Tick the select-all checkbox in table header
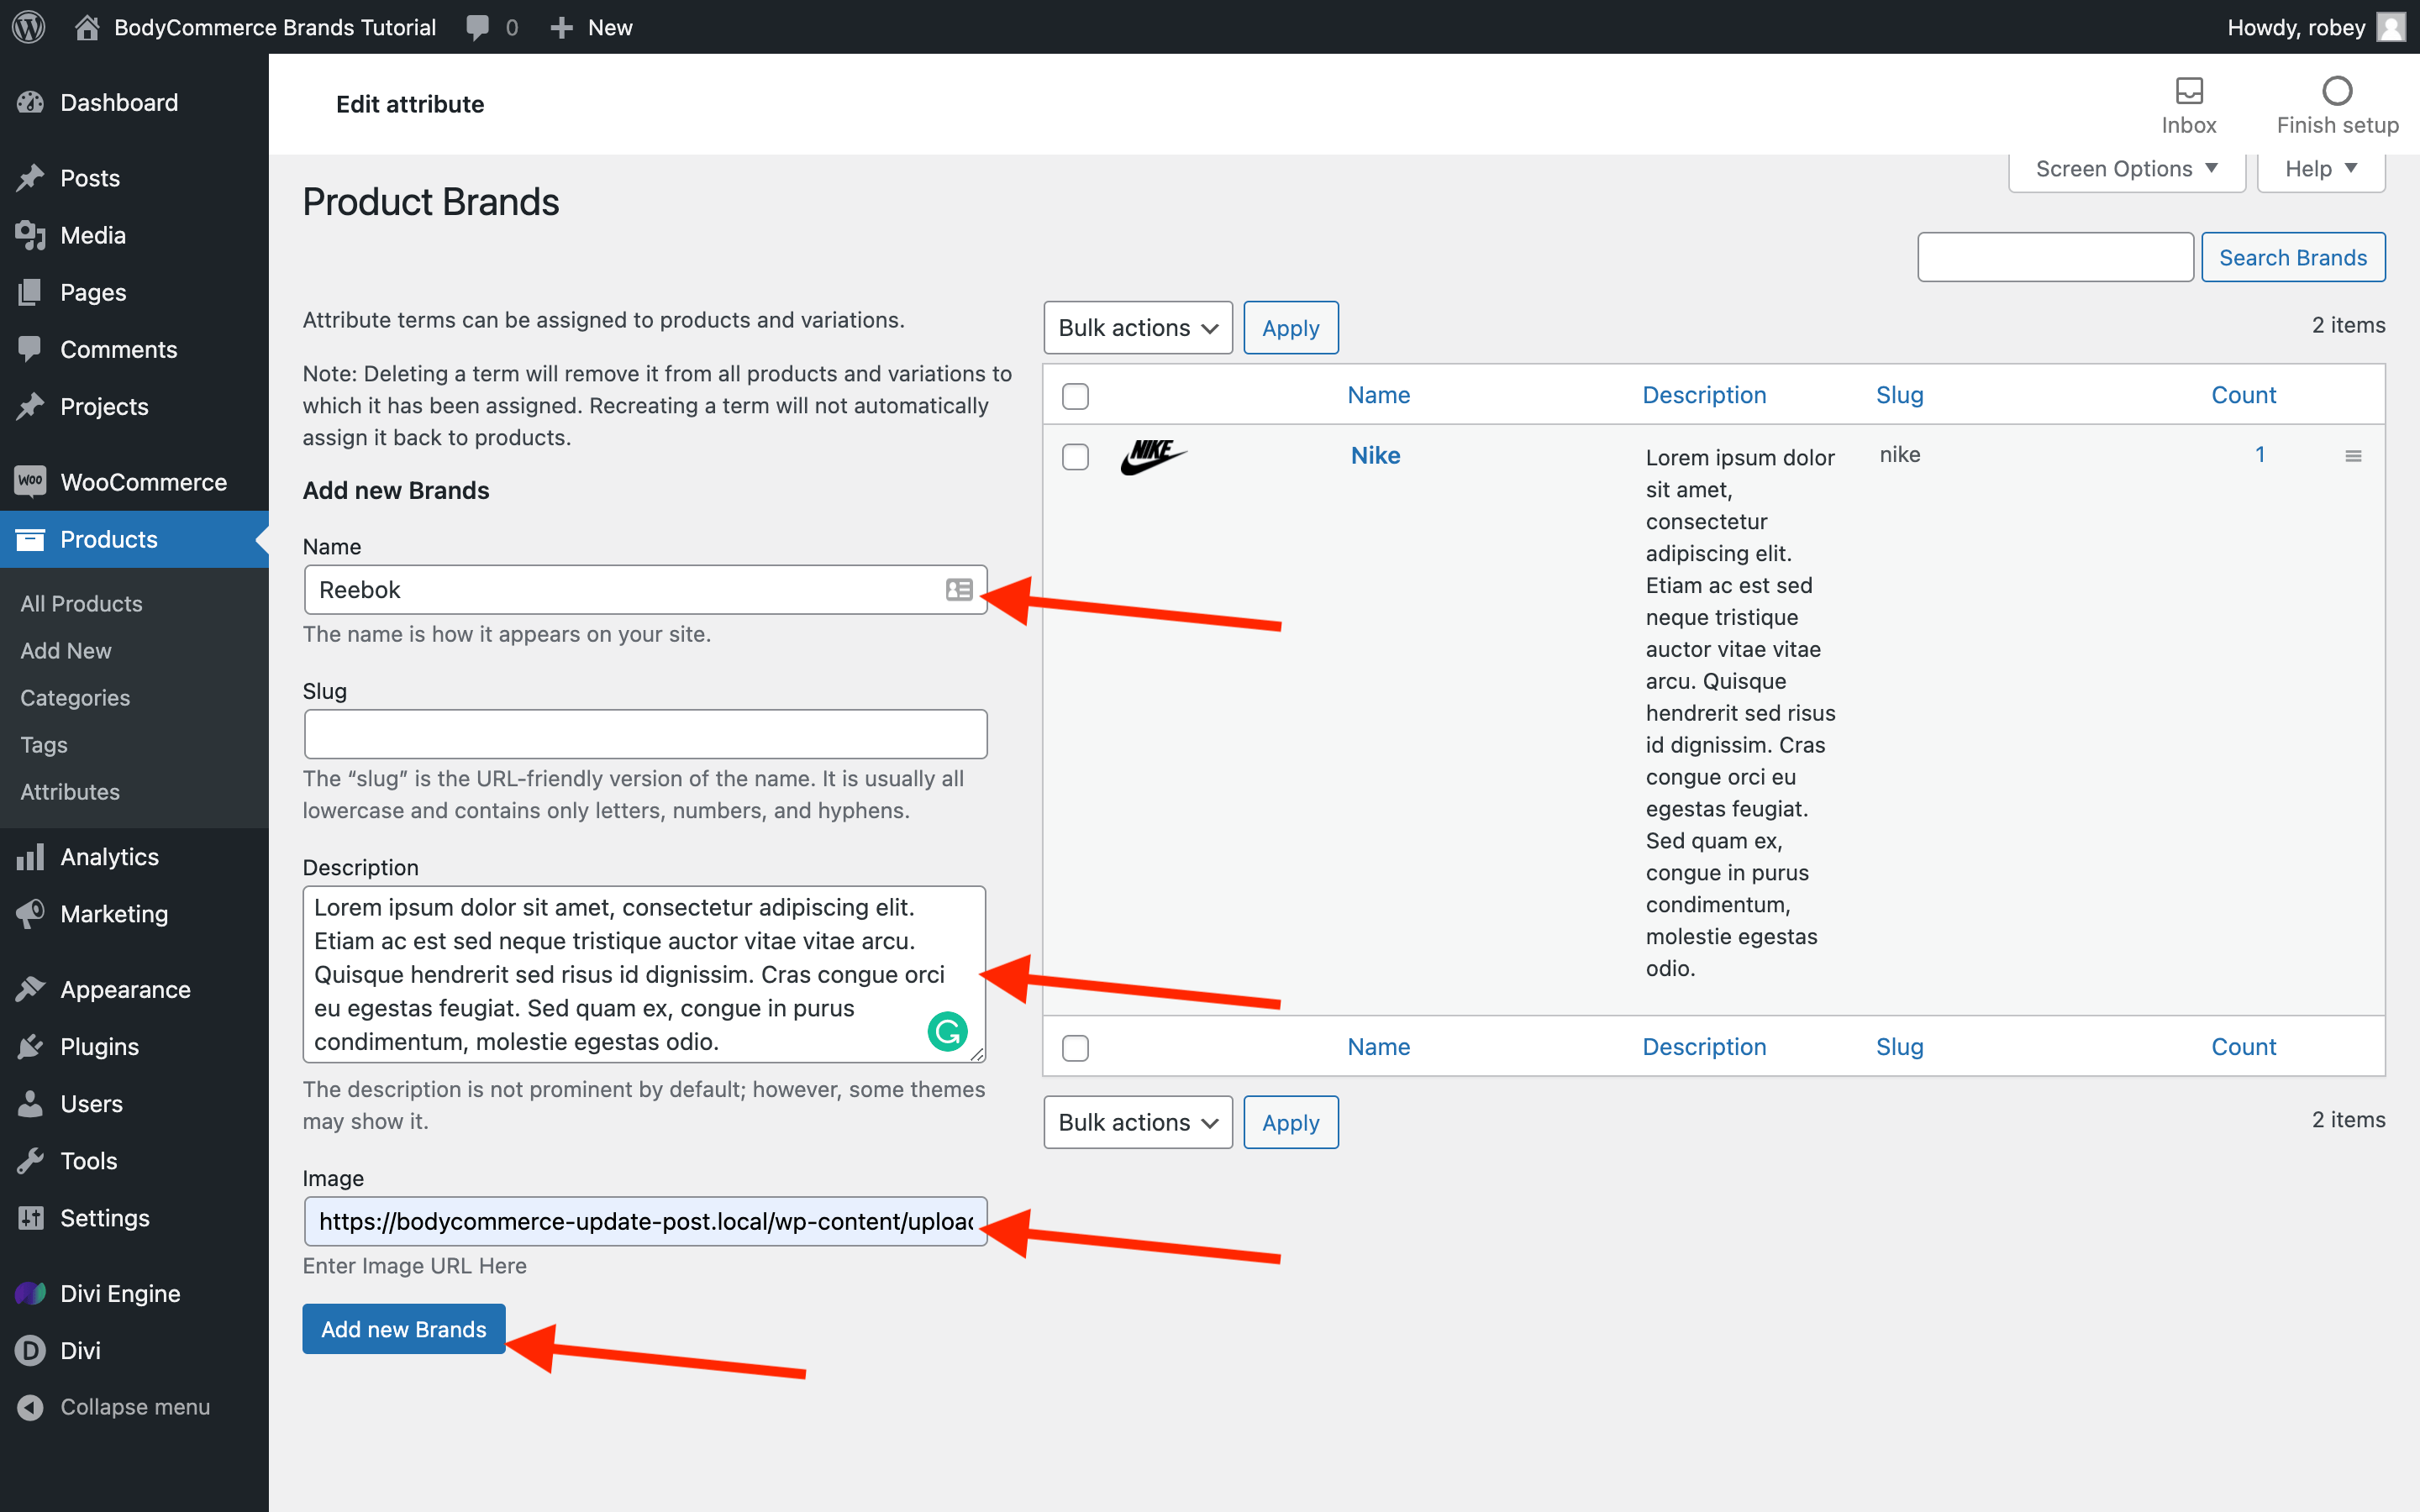Screen dimensions: 2420x1512 (1075, 396)
